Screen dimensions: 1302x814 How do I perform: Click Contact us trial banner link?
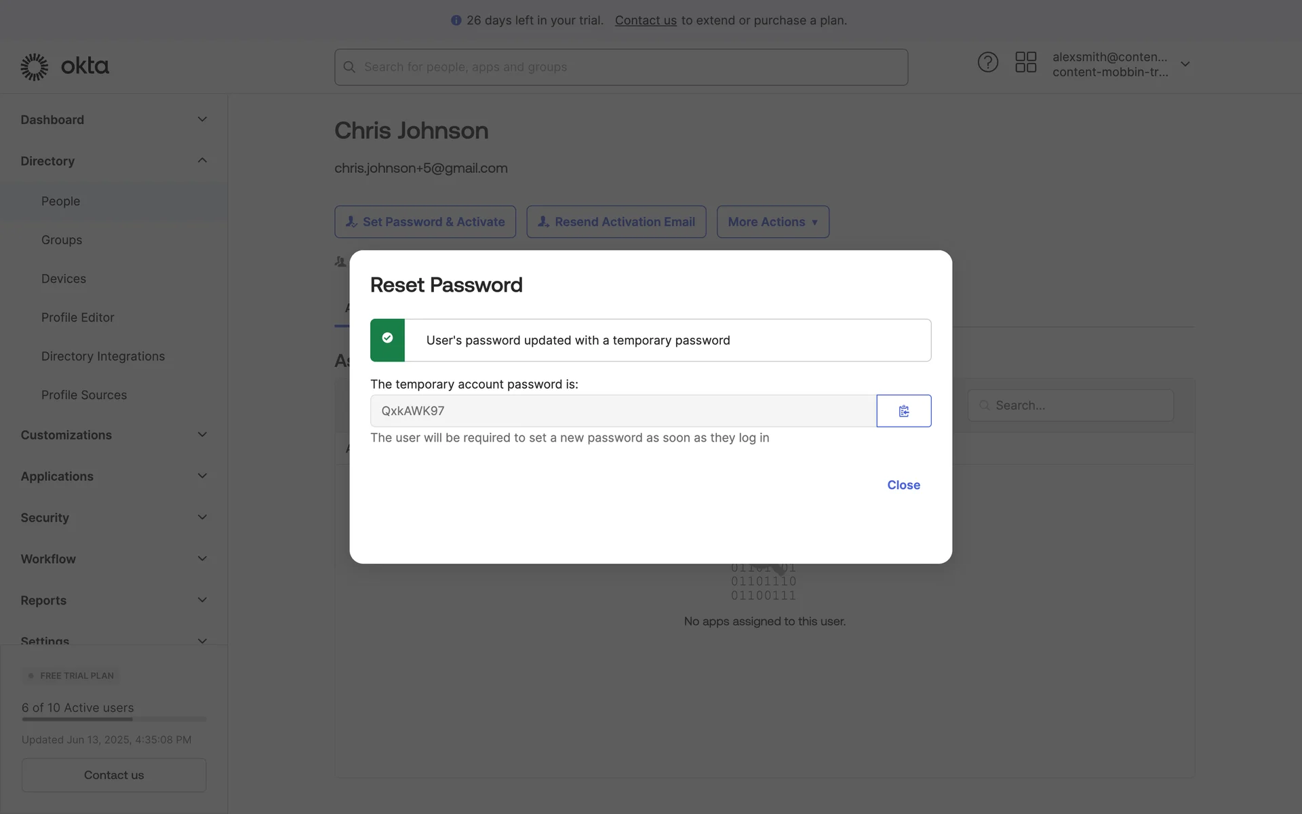pyautogui.click(x=645, y=20)
